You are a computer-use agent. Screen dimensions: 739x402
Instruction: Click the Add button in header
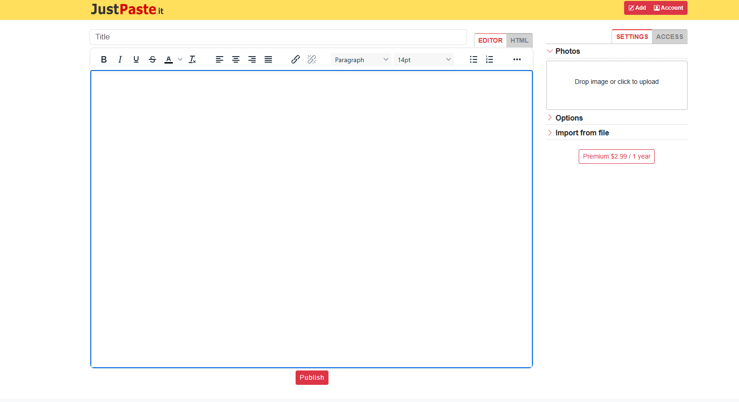(637, 8)
